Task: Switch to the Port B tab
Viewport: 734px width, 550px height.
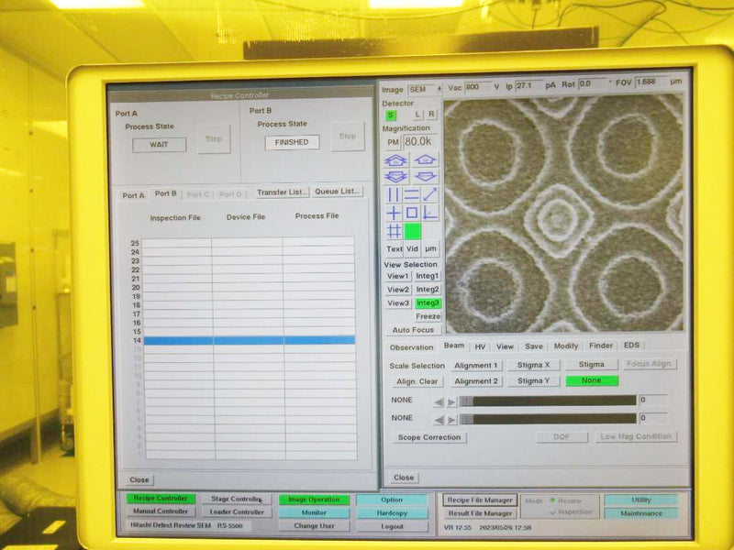Action: 166,193
